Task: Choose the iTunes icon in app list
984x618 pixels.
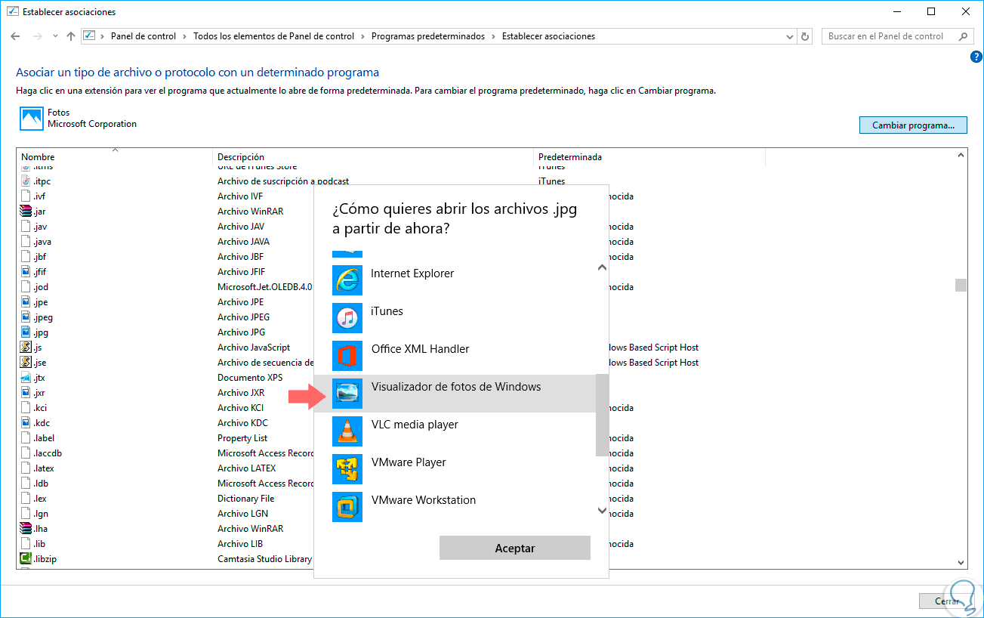Action: 347,318
